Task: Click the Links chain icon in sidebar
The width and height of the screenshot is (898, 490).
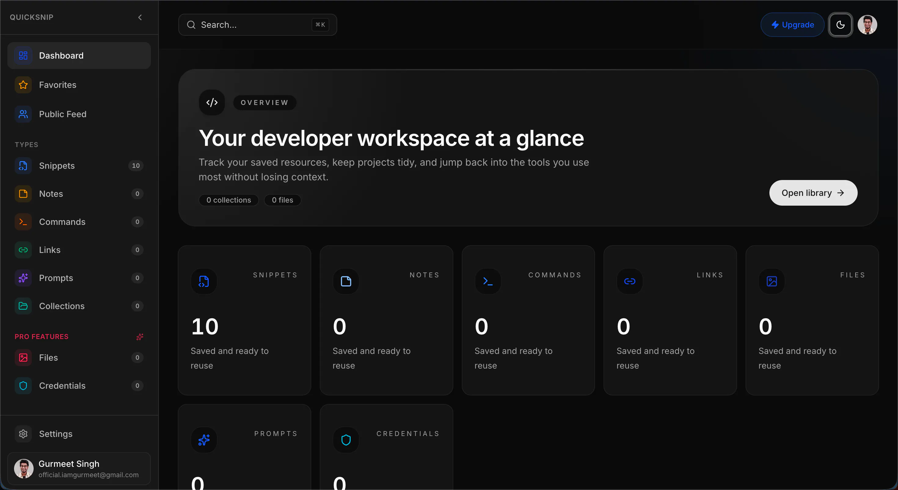Action: [23, 250]
